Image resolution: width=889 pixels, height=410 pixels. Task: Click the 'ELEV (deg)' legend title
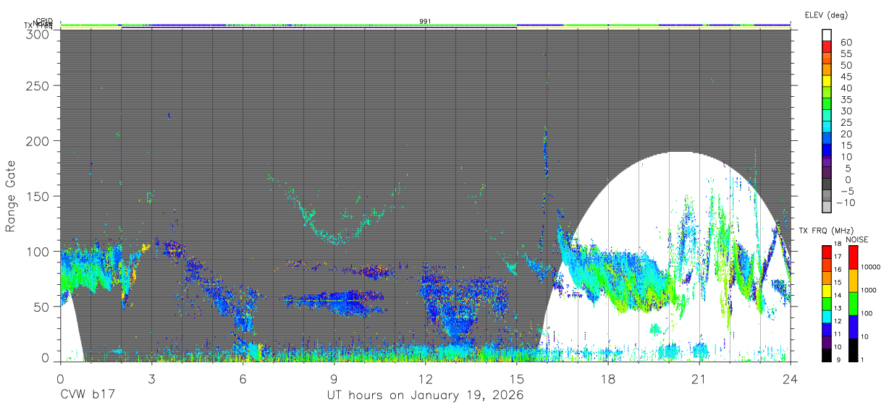827,14
